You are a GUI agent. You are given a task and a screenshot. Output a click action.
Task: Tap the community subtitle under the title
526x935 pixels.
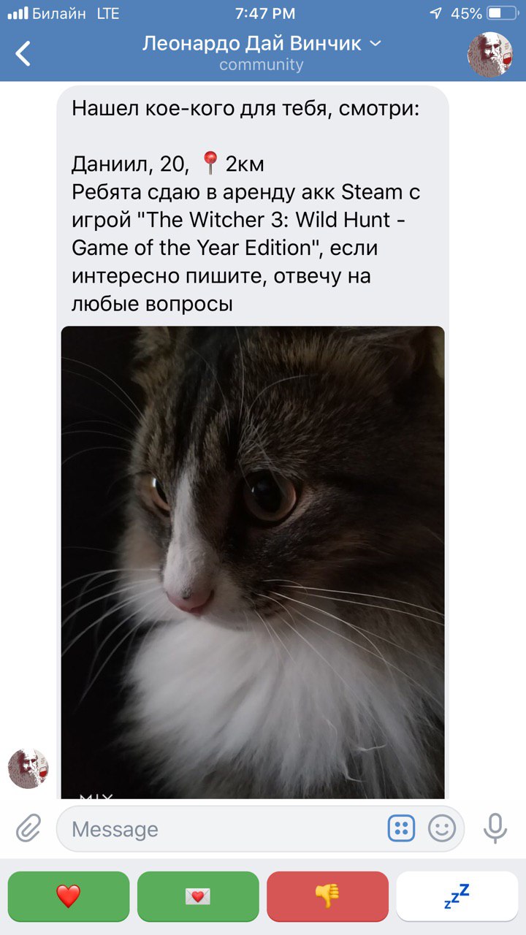point(262,65)
